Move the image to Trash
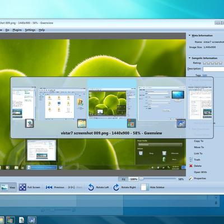Image resolution: width=224 pixels, height=224 pixels. click(x=194, y=160)
